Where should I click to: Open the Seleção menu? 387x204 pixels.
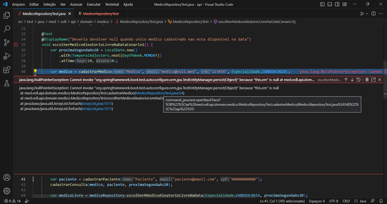point(49,5)
